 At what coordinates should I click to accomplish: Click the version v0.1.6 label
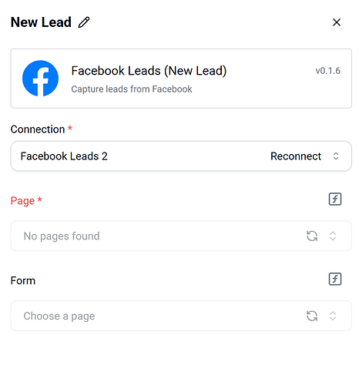(328, 71)
